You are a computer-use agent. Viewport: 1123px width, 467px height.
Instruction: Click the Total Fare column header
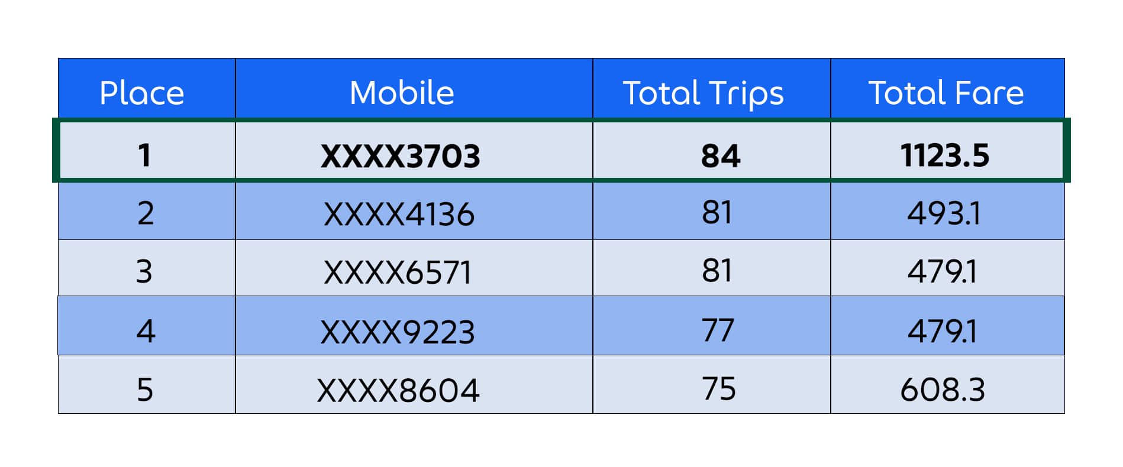click(947, 89)
